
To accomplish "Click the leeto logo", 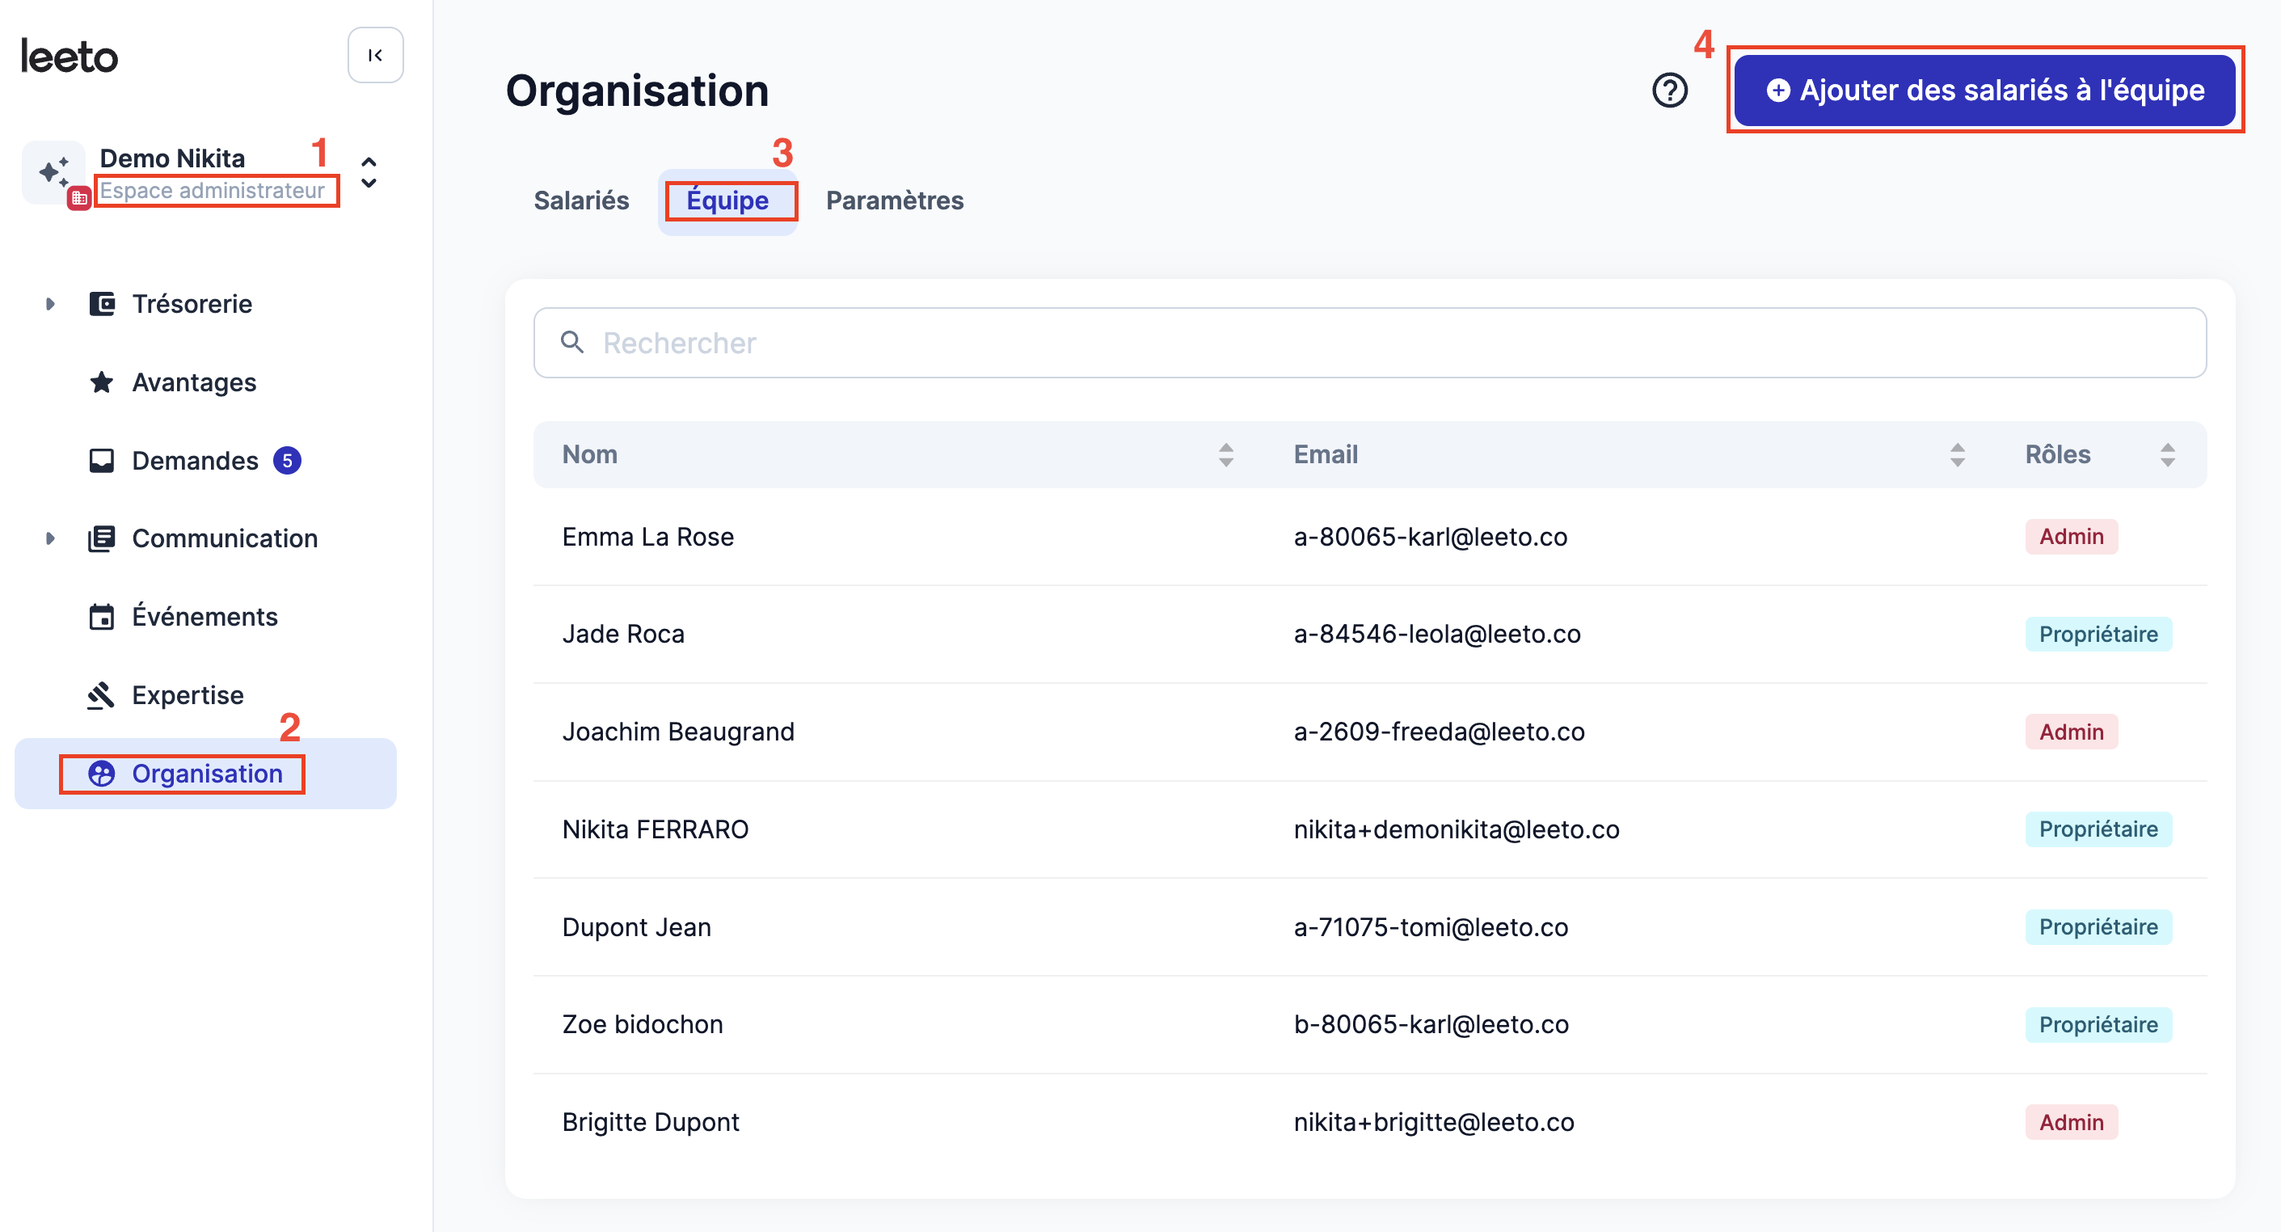I will (x=69, y=57).
